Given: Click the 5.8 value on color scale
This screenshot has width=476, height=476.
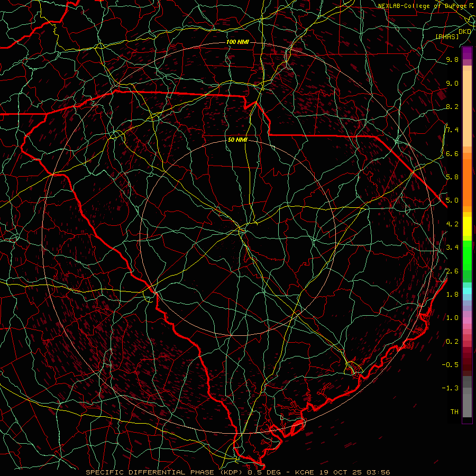Looking at the screenshot, I should pyautogui.click(x=452, y=177).
